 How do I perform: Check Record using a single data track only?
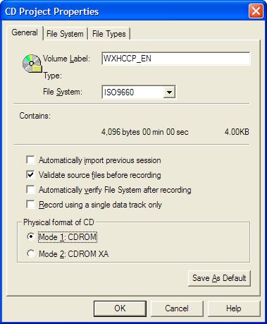[30, 205]
